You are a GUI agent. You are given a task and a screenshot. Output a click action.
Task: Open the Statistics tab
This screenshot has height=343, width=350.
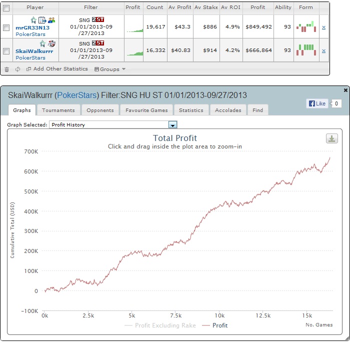tap(191, 110)
